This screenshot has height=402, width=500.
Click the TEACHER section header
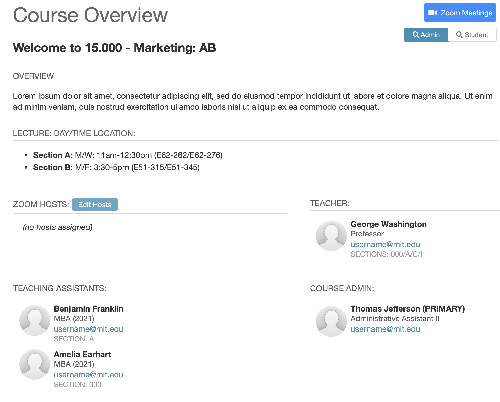point(330,203)
